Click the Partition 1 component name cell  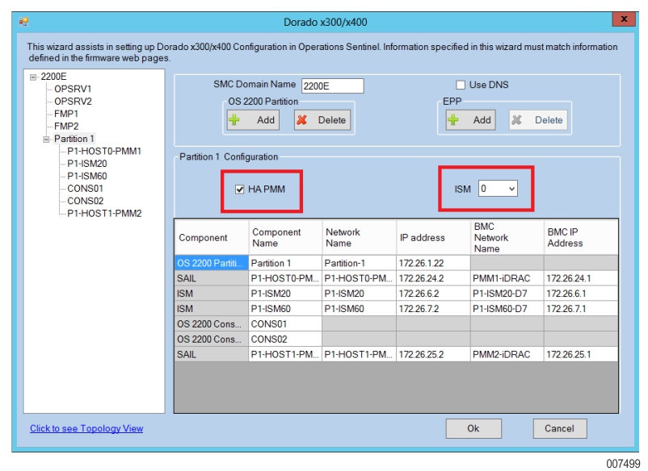pyautogui.click(x=285, y=263)
